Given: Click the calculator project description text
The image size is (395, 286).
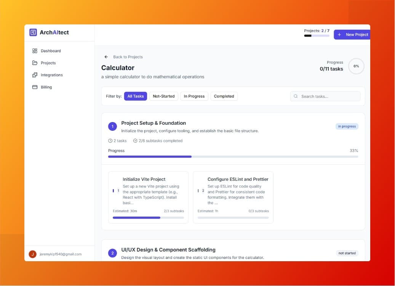Looking at the screenshot, I should (153, 77).
